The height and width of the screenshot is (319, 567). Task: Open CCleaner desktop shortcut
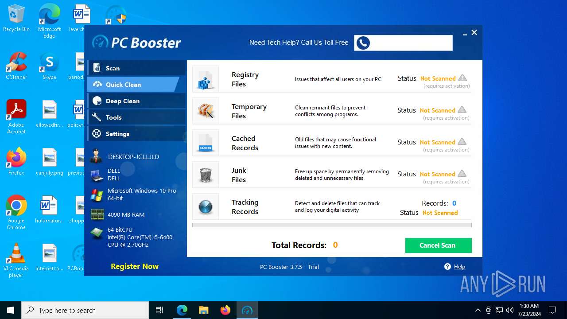pyautogui.click(x=16, y=66)
